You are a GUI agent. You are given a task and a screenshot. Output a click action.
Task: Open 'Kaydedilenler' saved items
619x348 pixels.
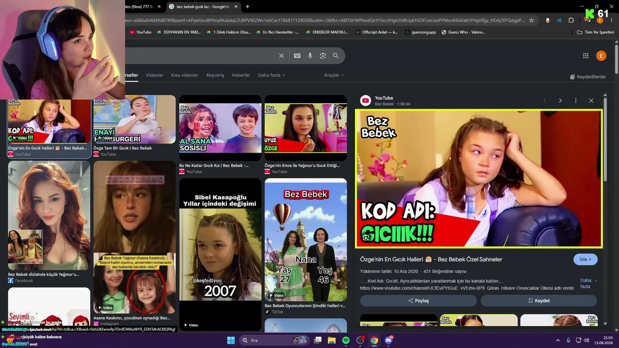(x=588, y=77)
